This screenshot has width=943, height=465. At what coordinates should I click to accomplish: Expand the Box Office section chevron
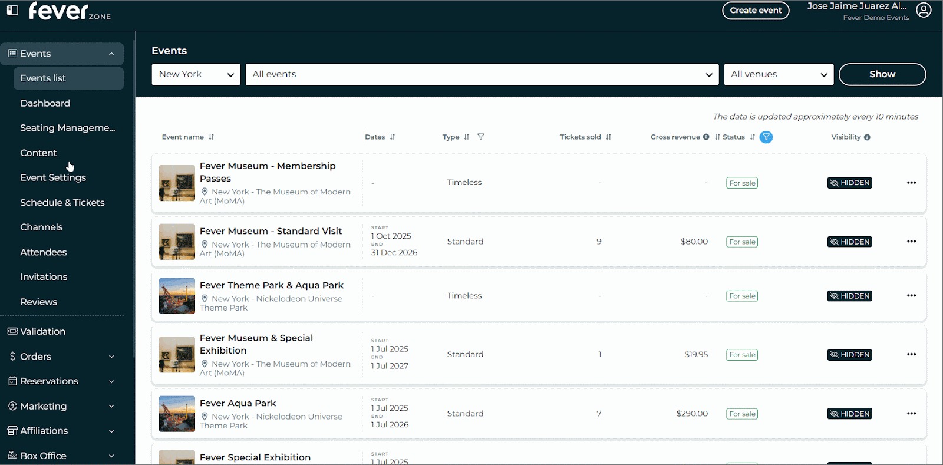[x=111, y=456]
